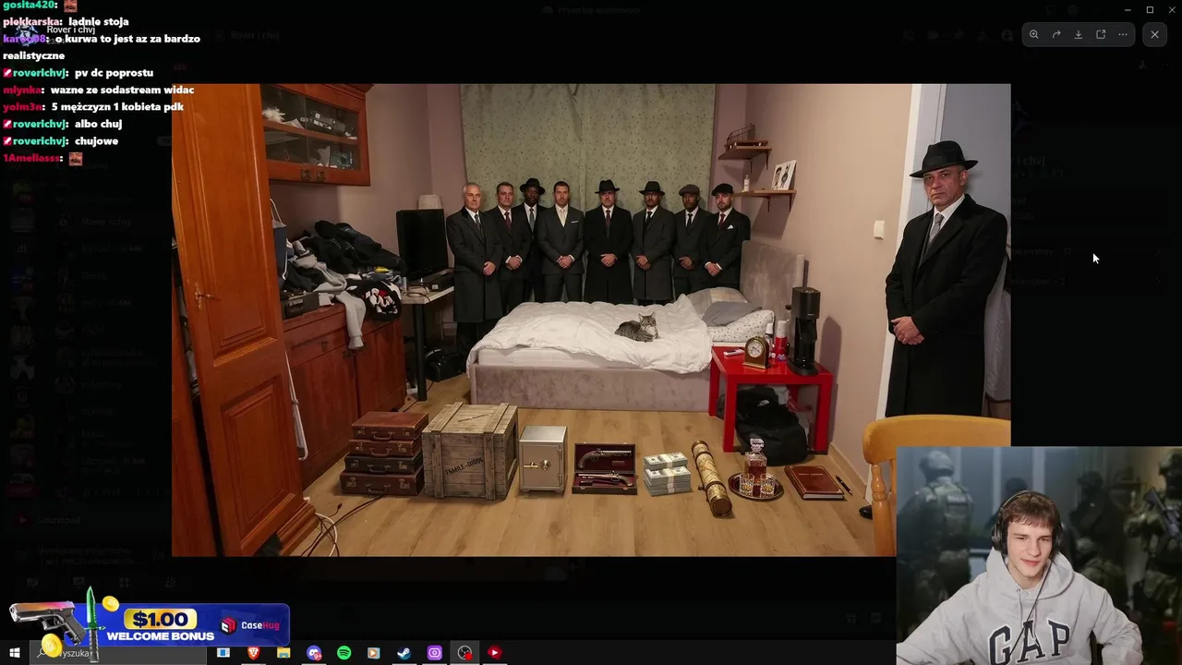
Task: Open Steam from the taskbar
Action: point(404,653)
